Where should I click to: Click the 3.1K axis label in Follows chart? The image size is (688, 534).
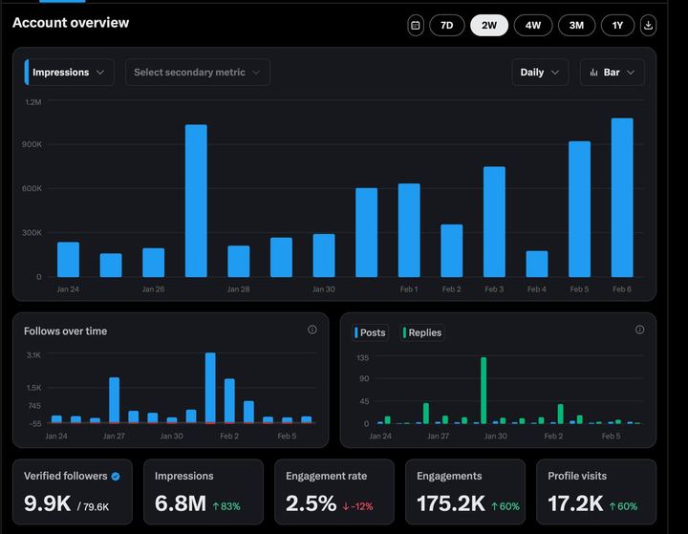coord(33,355)
